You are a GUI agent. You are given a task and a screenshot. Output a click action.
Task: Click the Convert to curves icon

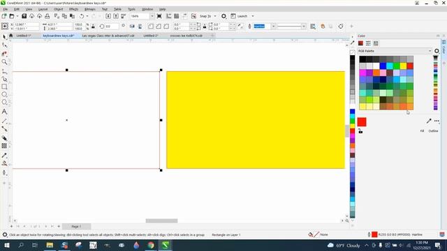[341, 26]
